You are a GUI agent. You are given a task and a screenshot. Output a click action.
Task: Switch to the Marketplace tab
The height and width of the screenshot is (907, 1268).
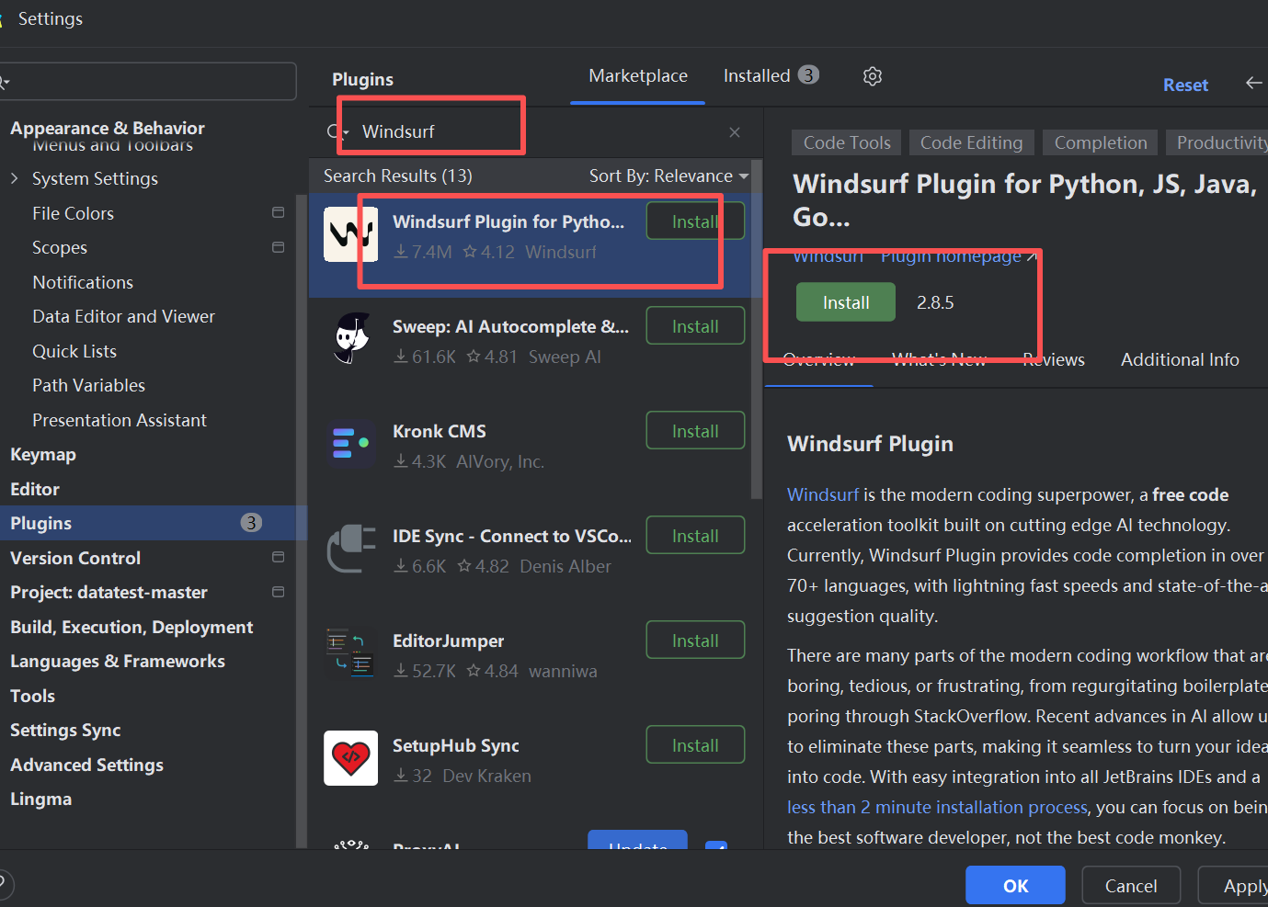click(638, 76)
